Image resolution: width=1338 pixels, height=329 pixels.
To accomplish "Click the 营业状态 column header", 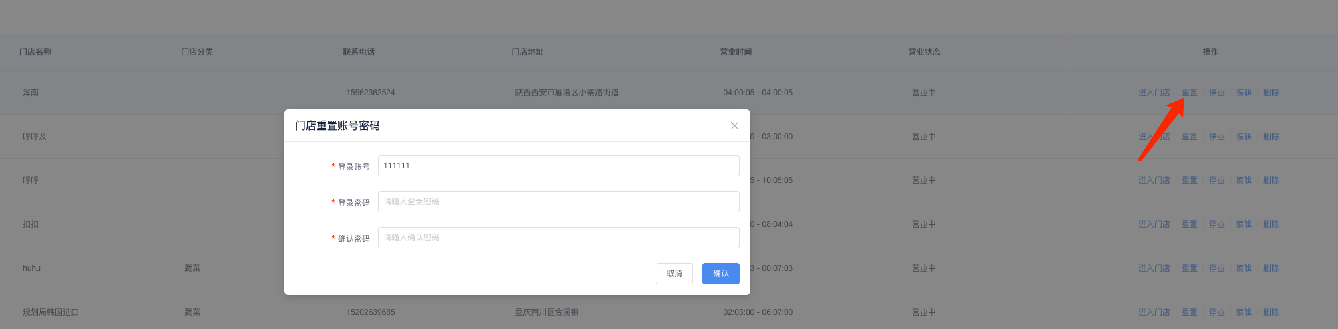I will click(924, 52).
